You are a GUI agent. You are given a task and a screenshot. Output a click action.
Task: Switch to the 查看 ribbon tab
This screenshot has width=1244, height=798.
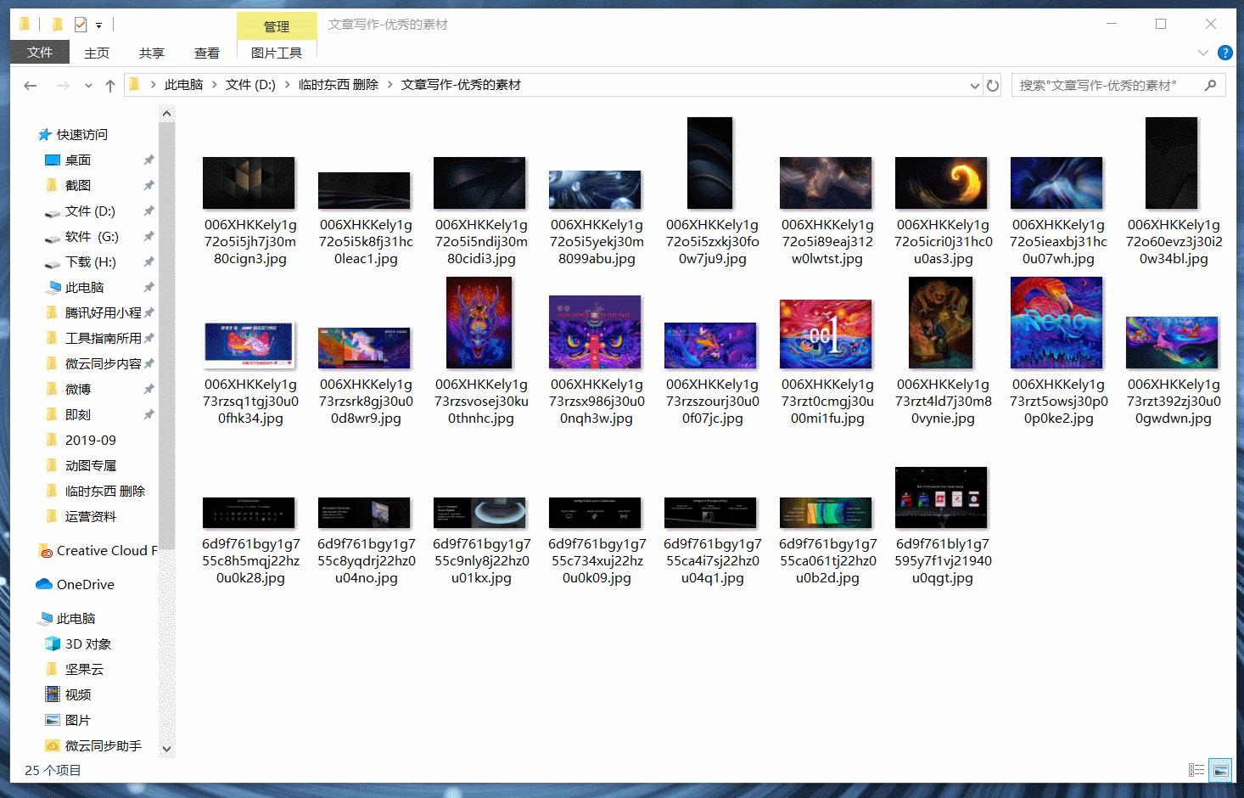coord(207,53)
